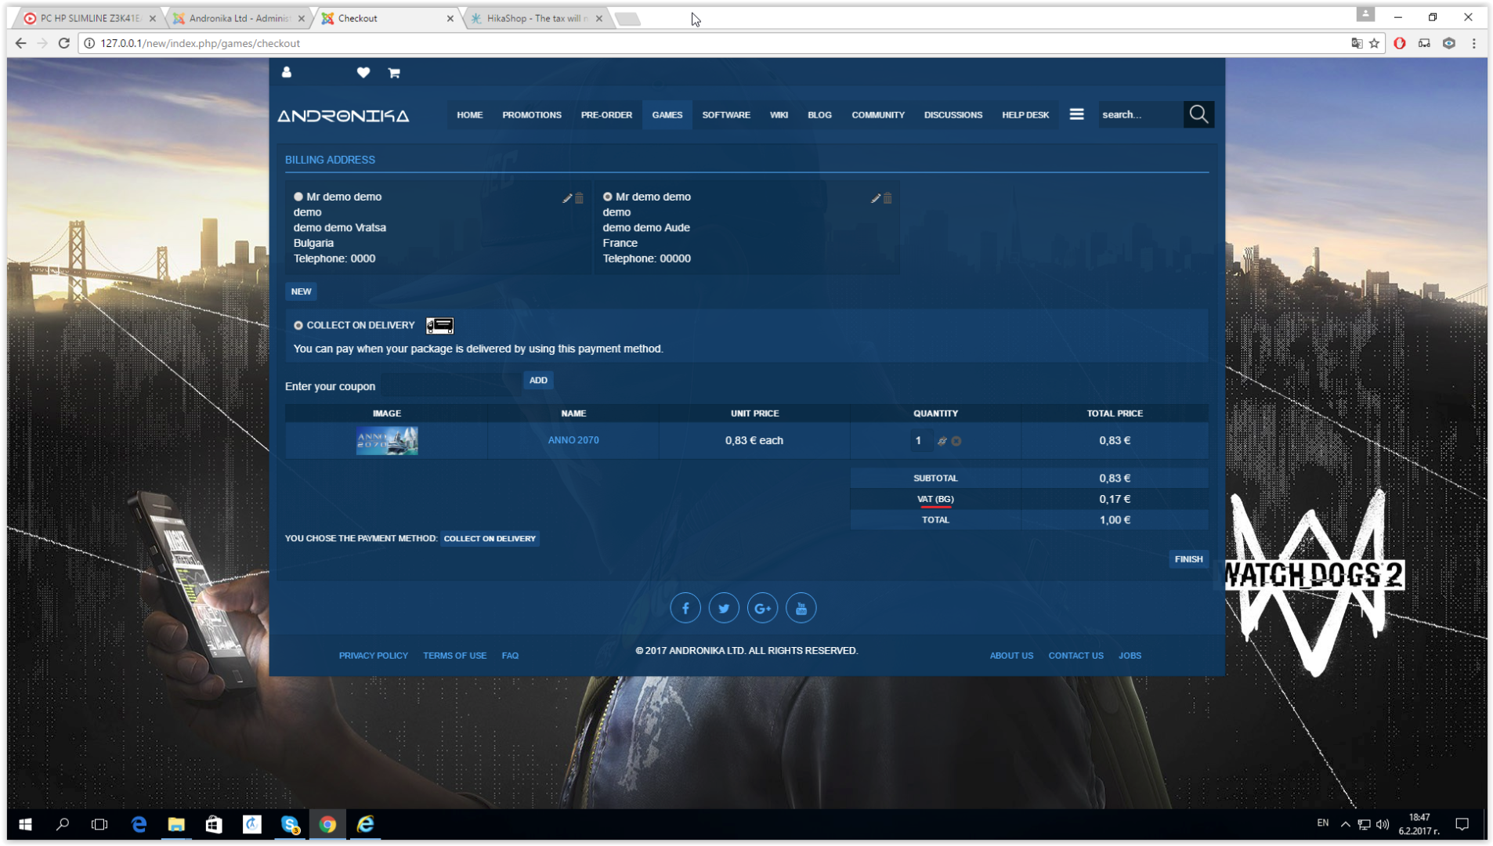Delete the Bulgaria billing address
The width and height of the screenshot is (1493, 846).
pyautogui.click(x=580, y=198)
